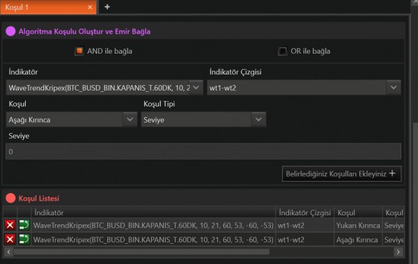
Task: Open the İndikatör WaveTrendKripex dropdown
Action: point(104,88)
